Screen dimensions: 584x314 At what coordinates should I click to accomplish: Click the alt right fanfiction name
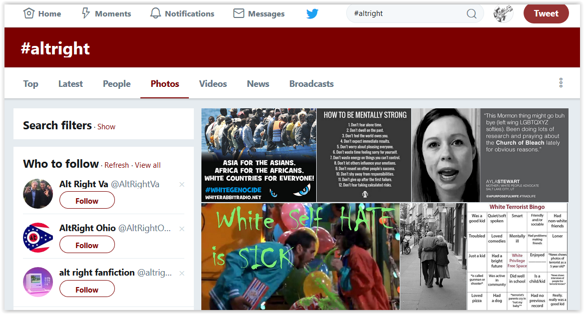coord(97,273)
